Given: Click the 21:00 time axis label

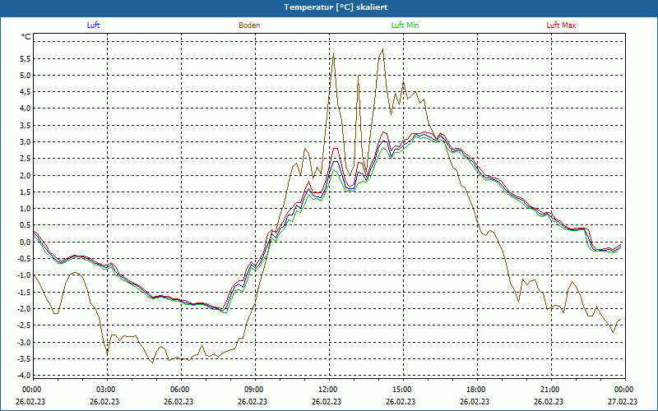Looking at the screenshot, I should click(550, 390).
